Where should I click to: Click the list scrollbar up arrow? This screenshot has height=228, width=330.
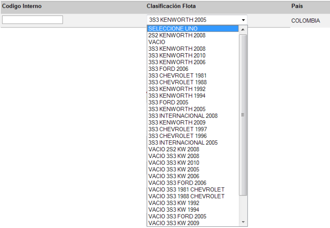point(243,29)
